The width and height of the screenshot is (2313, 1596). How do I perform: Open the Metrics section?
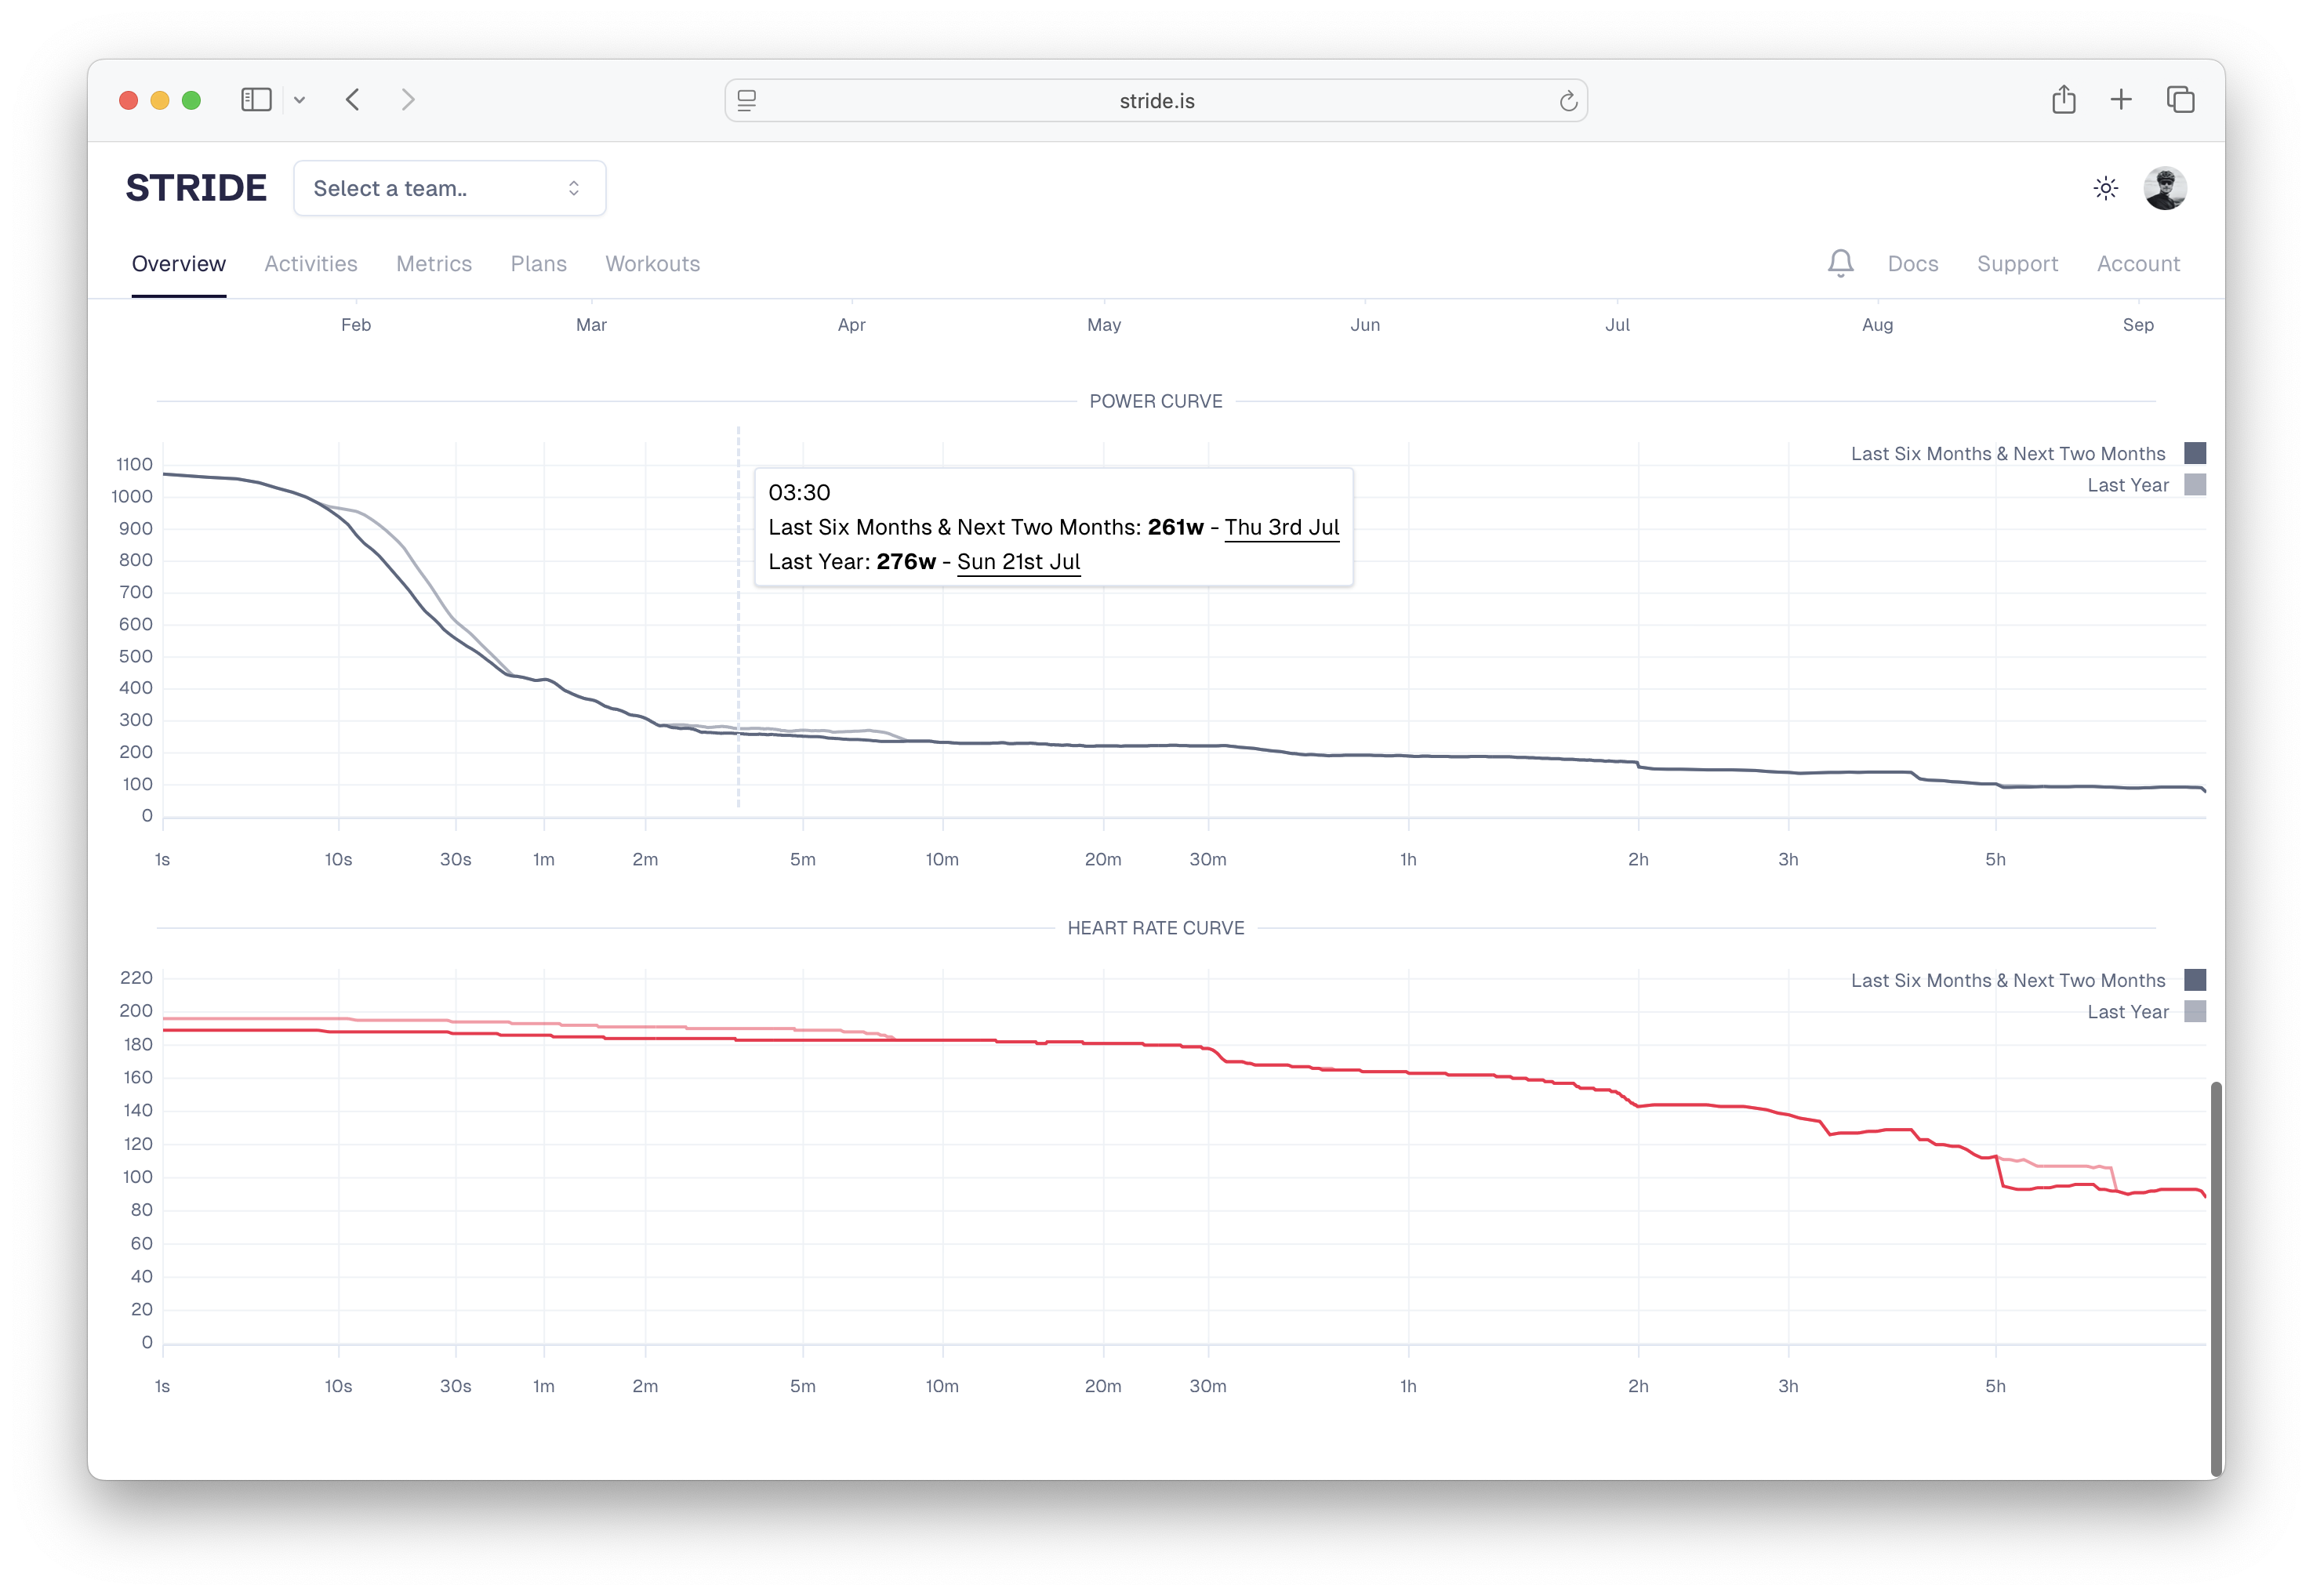[434, 263]
